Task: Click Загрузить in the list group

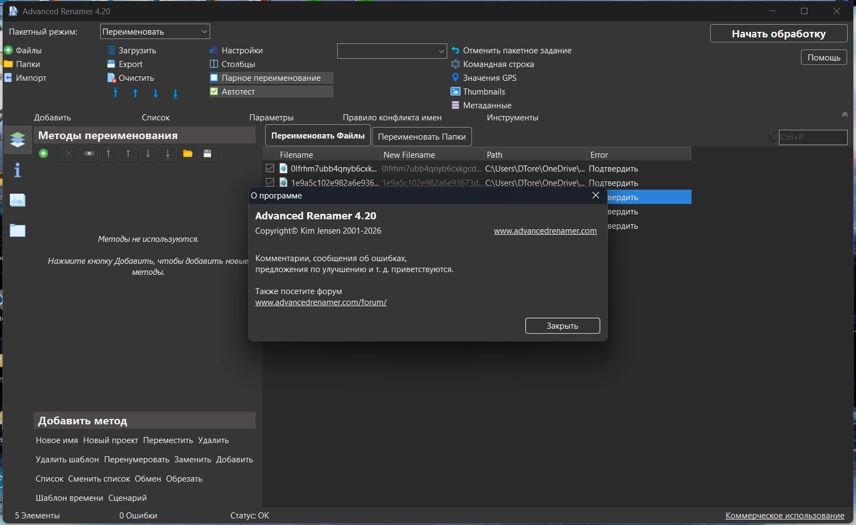Action: click(x=131, y=51)
